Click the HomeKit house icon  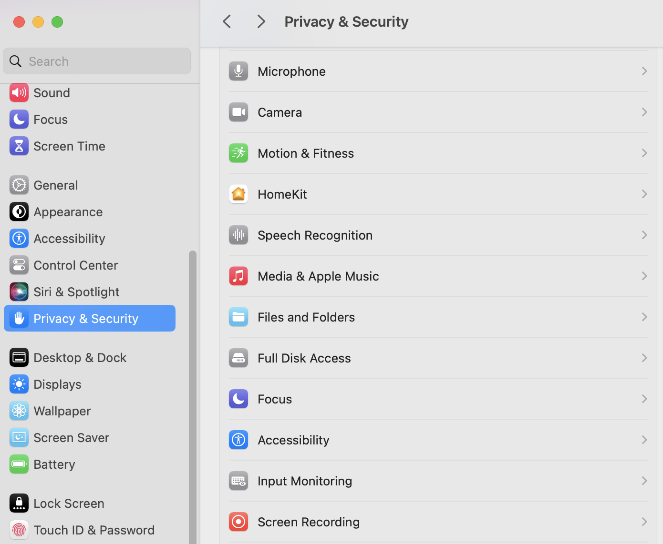238,194
